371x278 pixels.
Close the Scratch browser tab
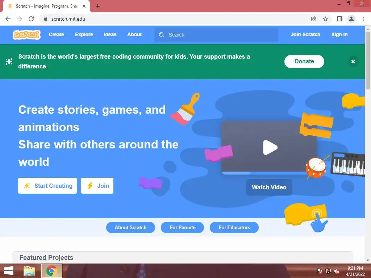pyautogui.click(x=84, y=6)
